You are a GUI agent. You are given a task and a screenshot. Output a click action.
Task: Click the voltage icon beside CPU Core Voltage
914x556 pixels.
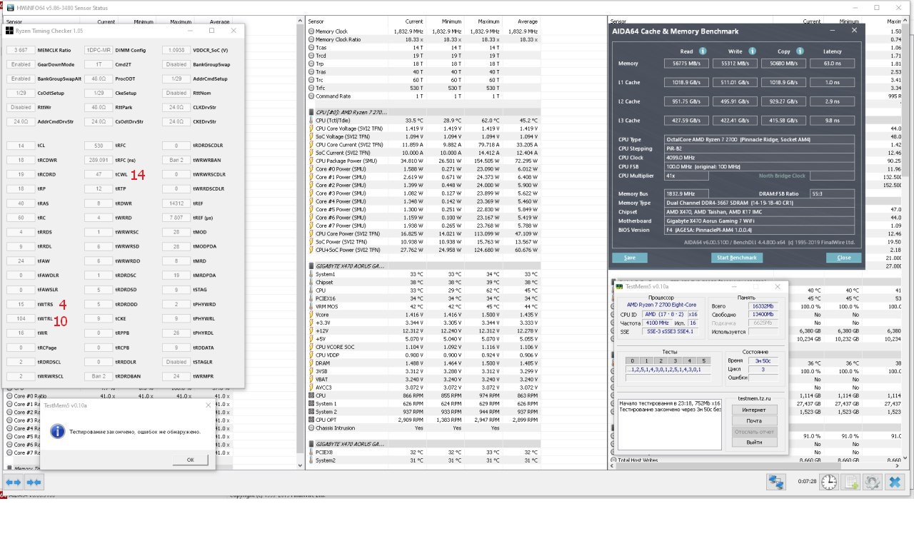click(x=311, y=128)
